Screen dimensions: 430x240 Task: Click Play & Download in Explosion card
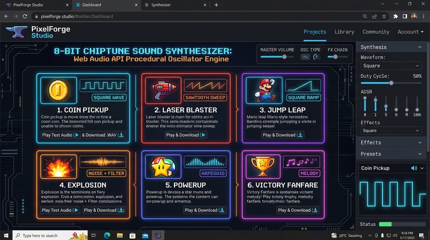[x=104, y=210]
